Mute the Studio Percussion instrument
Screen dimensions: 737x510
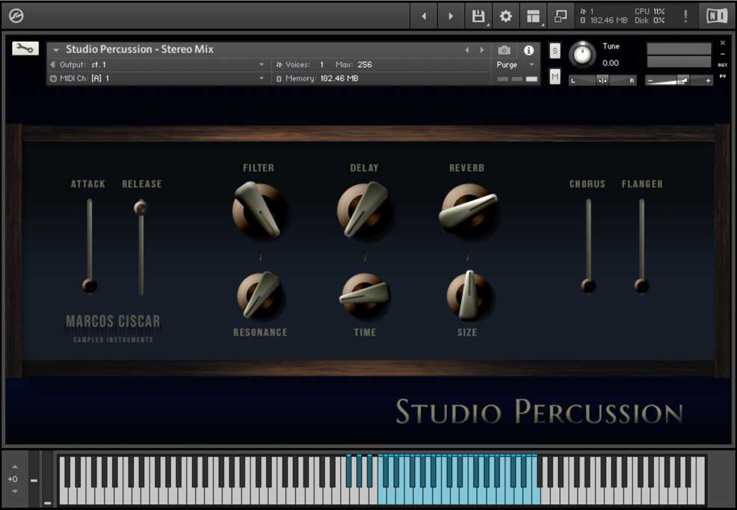tap(555, 76)
